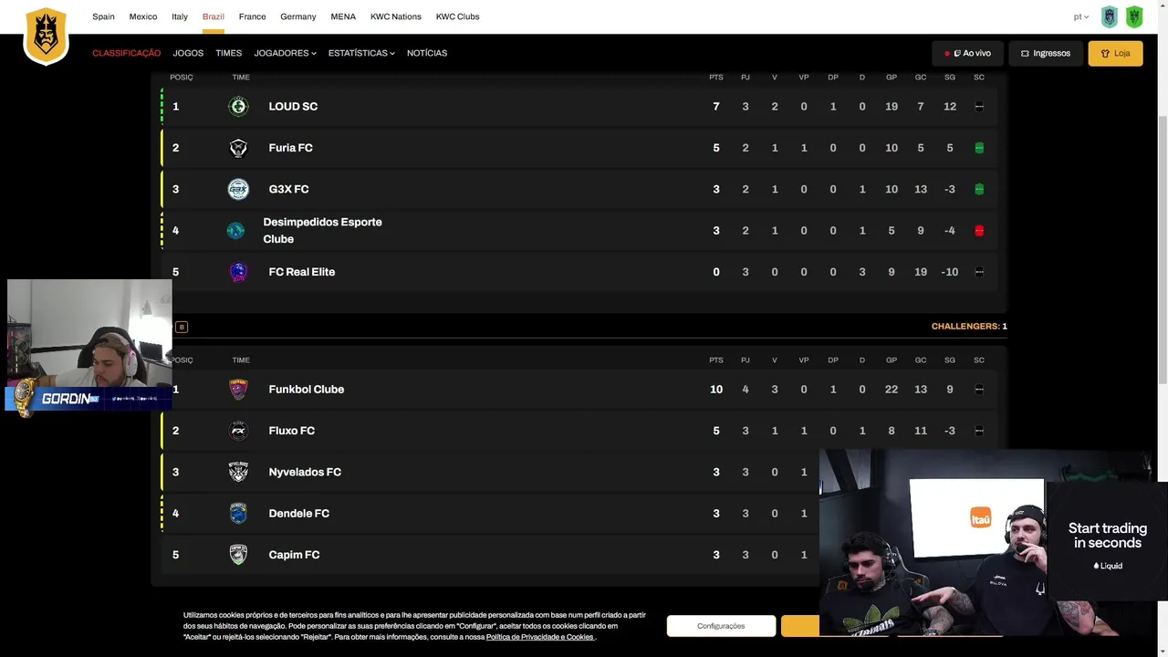Open the pt language dropdown
Image resolution: width=1168 pixels, height=657 pixels.
[1081, 16]
